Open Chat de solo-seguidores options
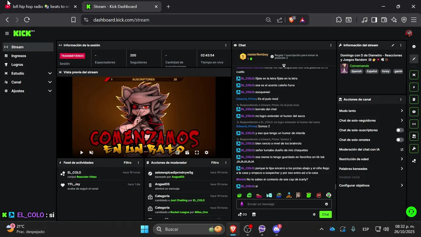This screenshot has width=421, height=237. [x=371, y=120]
